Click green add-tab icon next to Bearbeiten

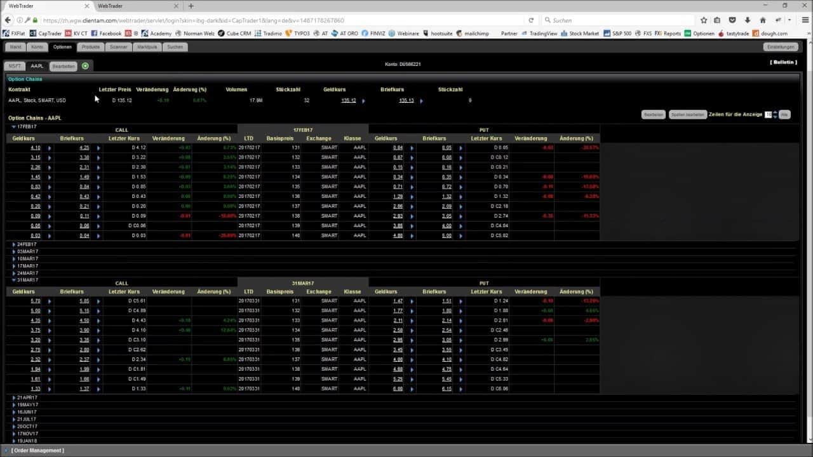point(85,66)
